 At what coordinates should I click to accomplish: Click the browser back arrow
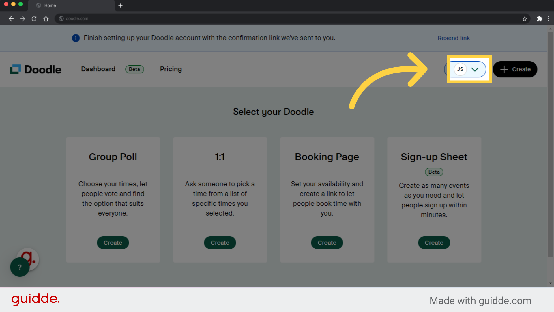pos(11,18)
